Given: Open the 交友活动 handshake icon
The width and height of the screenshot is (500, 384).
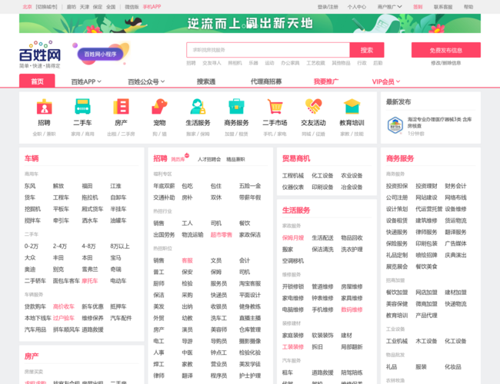Looking at the screenshot, I should (x=313, y=107).
